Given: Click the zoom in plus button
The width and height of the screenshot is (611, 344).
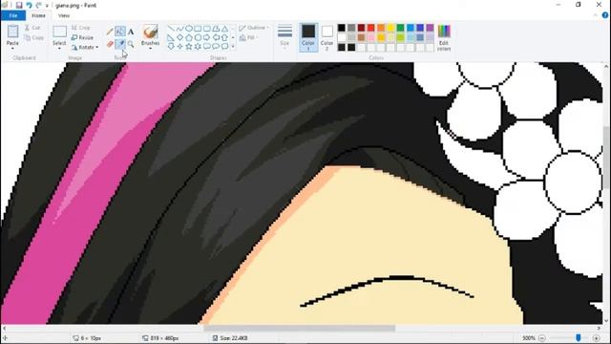Looking at the screenshot, I should tap(596, 338).
